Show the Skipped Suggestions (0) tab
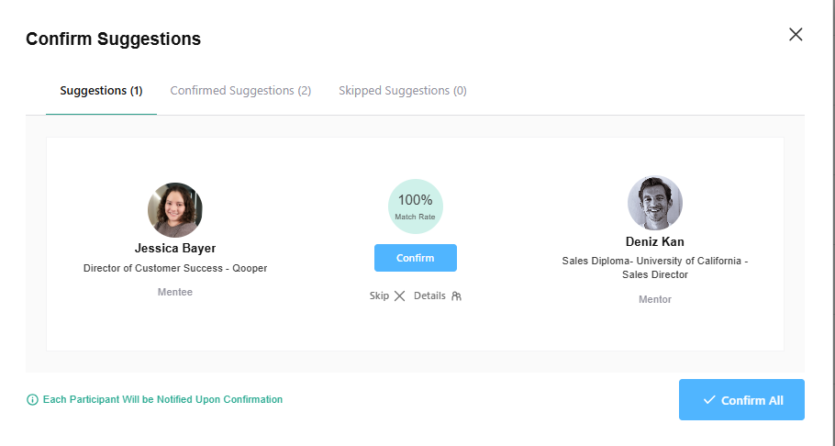Viewport: 835px width, 446px height. (402, 91)
